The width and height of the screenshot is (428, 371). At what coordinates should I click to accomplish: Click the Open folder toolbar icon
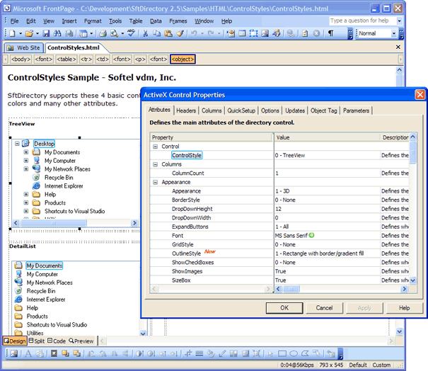pos(29,33)
